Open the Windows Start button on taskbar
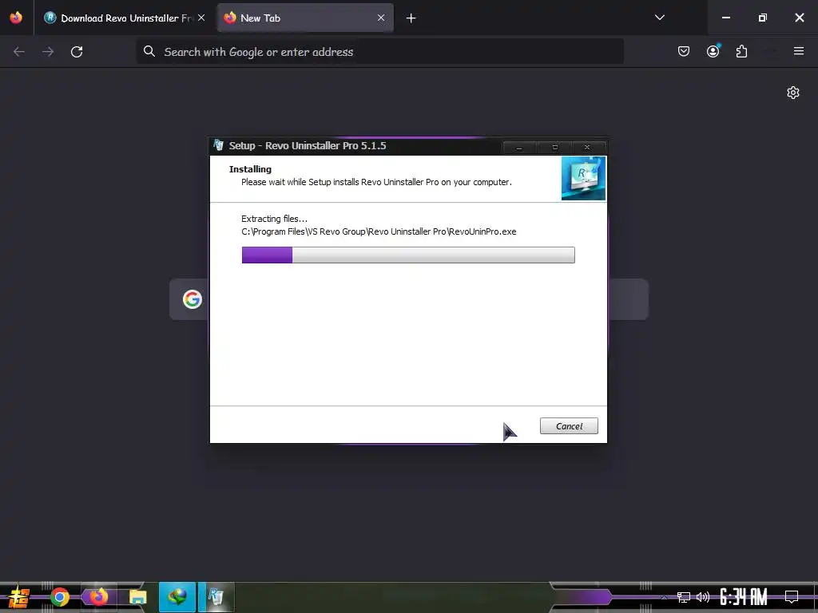Image resolution: width=818 pixels, height=613 pixels. click(x=19, y=597)
